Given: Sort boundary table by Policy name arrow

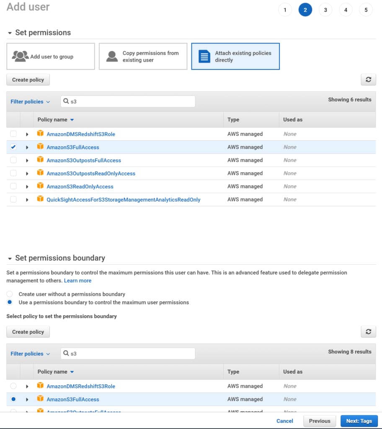Looking at the screenshot, I should click(72, 372).
